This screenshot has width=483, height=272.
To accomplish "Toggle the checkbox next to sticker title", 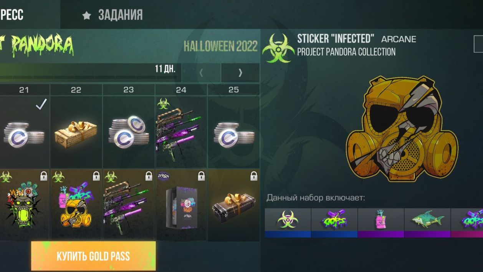I will [478, 44].
